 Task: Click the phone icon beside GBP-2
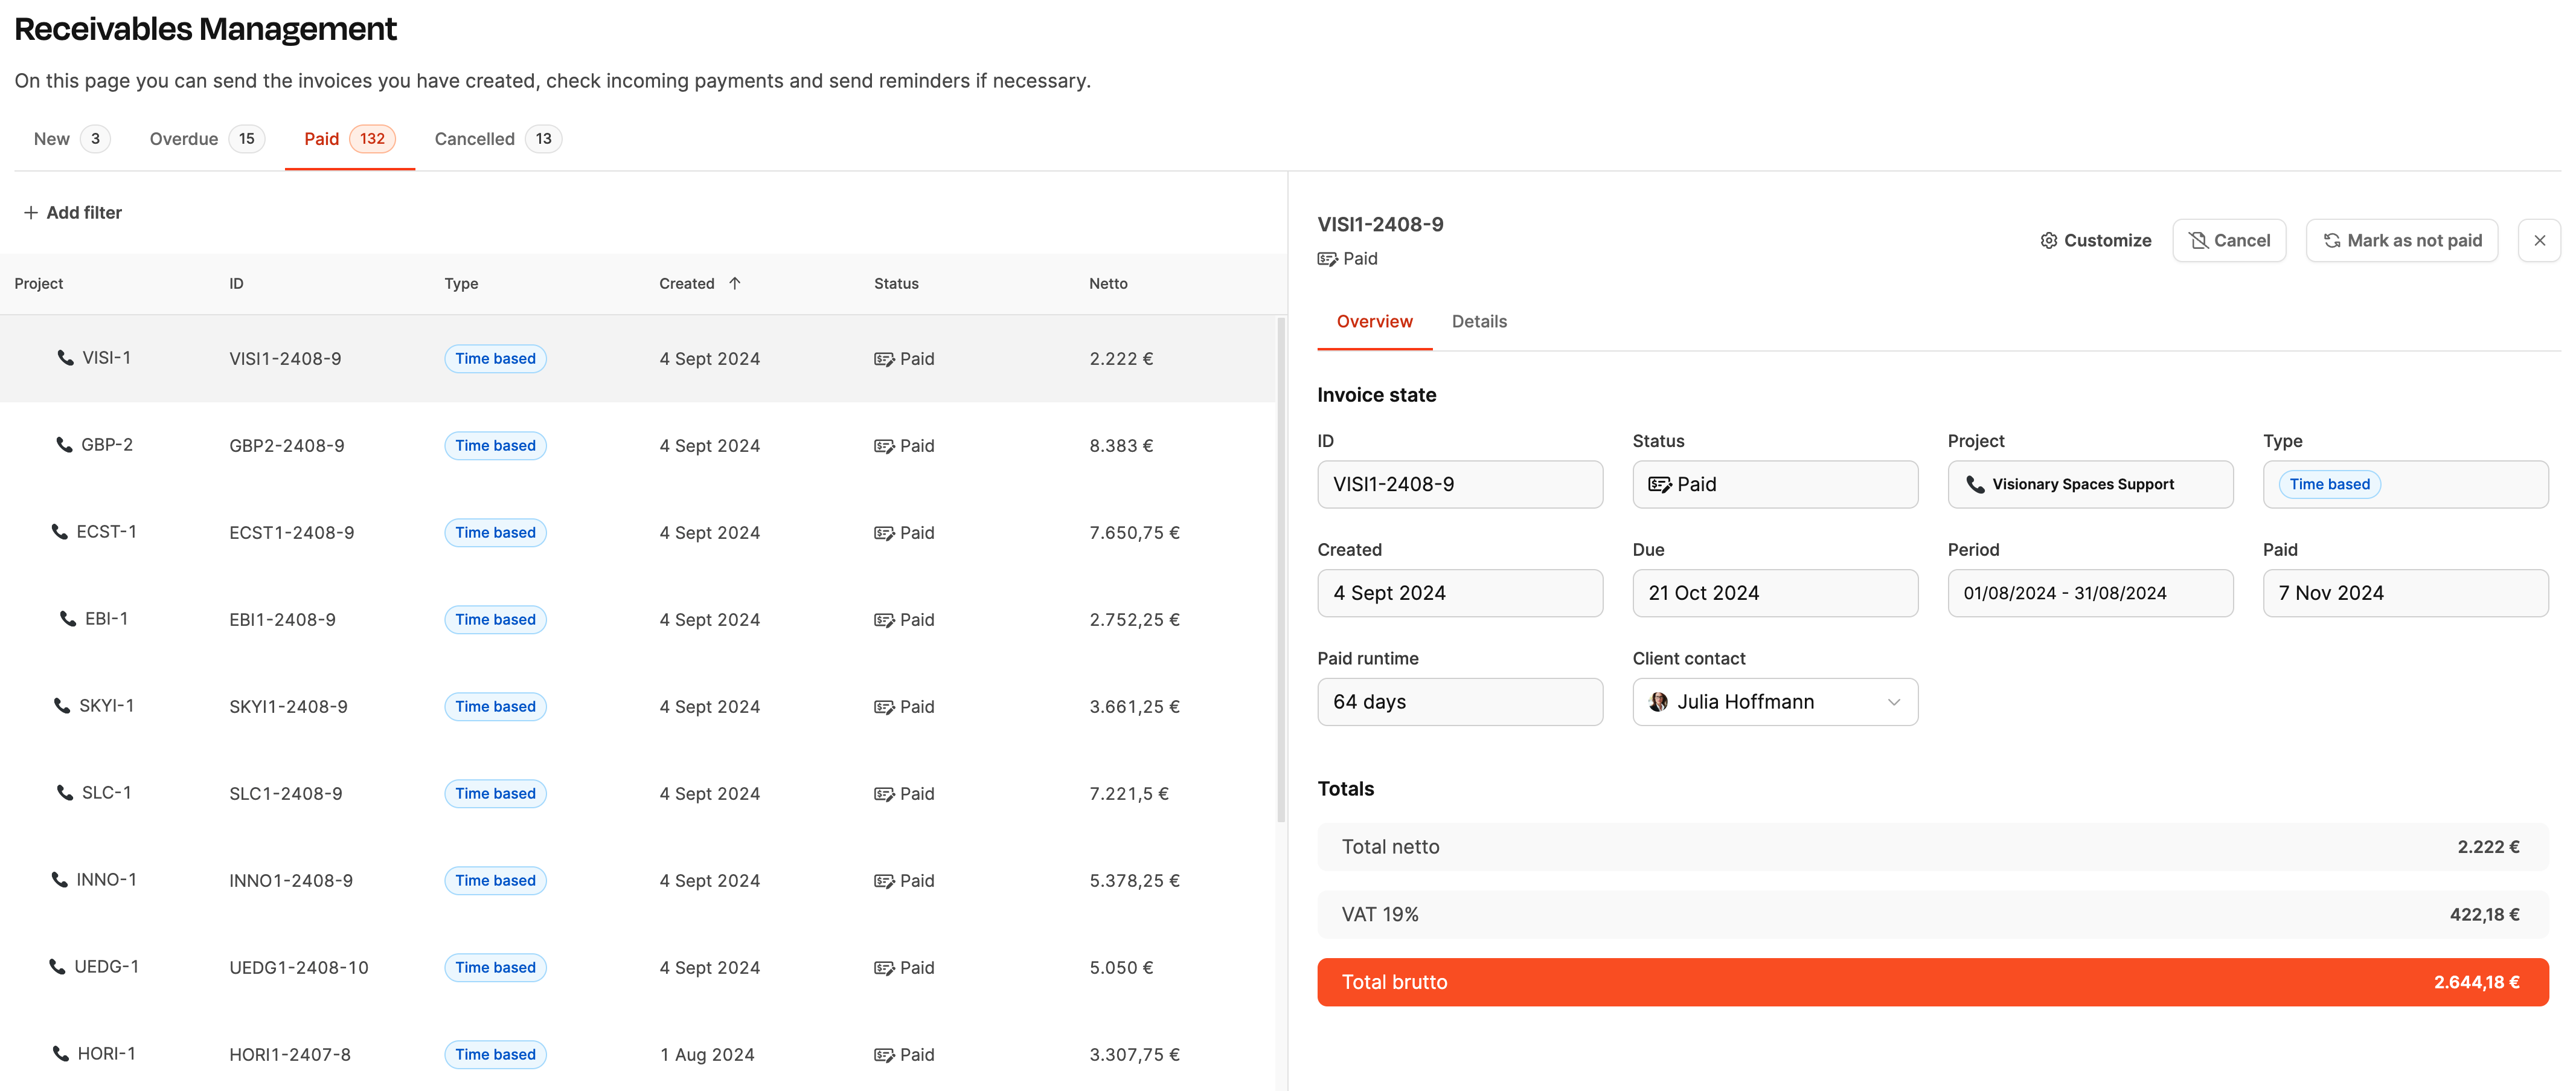point(64,445)
